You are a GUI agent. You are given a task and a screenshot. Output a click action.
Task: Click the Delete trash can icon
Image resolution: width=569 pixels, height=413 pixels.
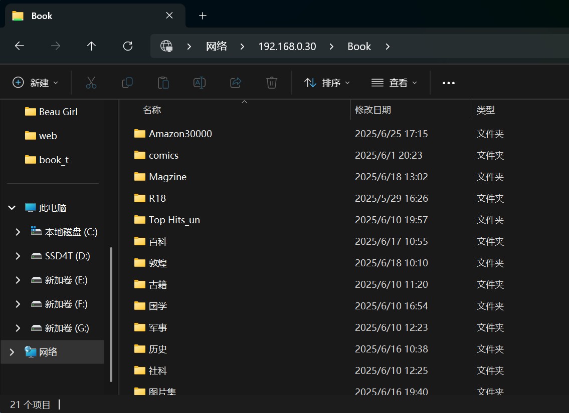(x=271, y=83)
